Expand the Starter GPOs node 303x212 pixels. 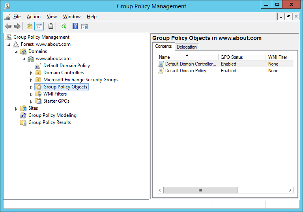31,101
